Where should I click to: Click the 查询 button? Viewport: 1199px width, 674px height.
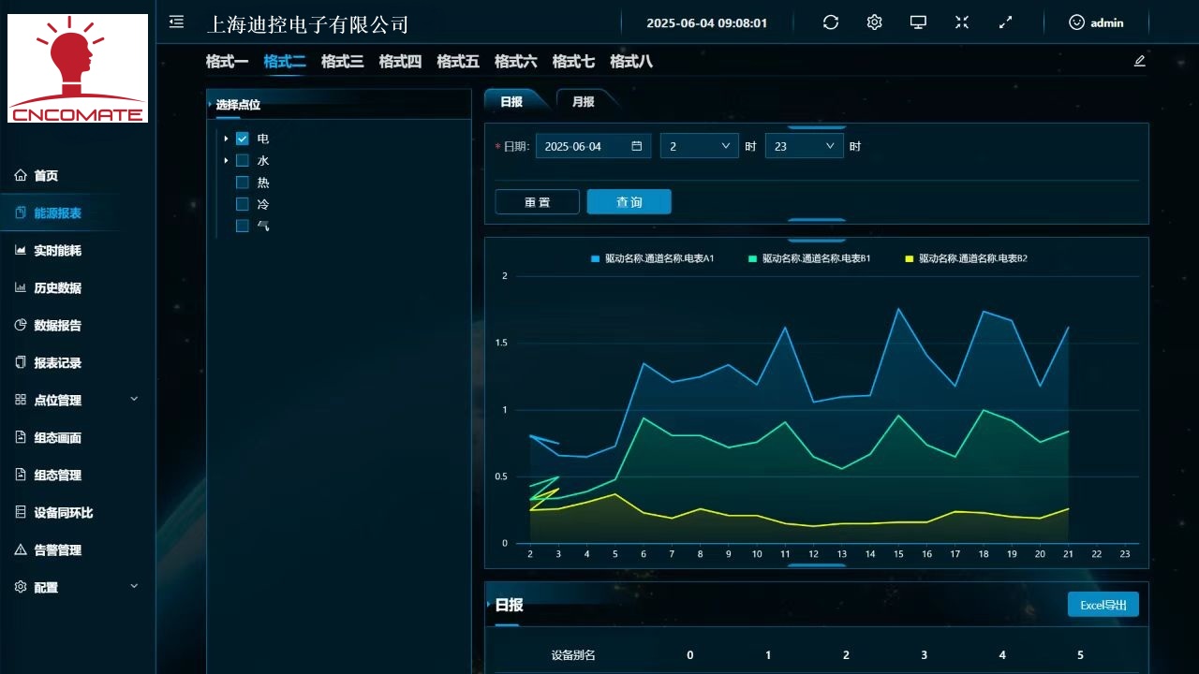click(x=629, y=202)
